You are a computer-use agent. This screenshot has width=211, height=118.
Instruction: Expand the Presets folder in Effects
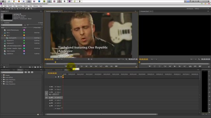pyautogui.click(x=2, y=75)
